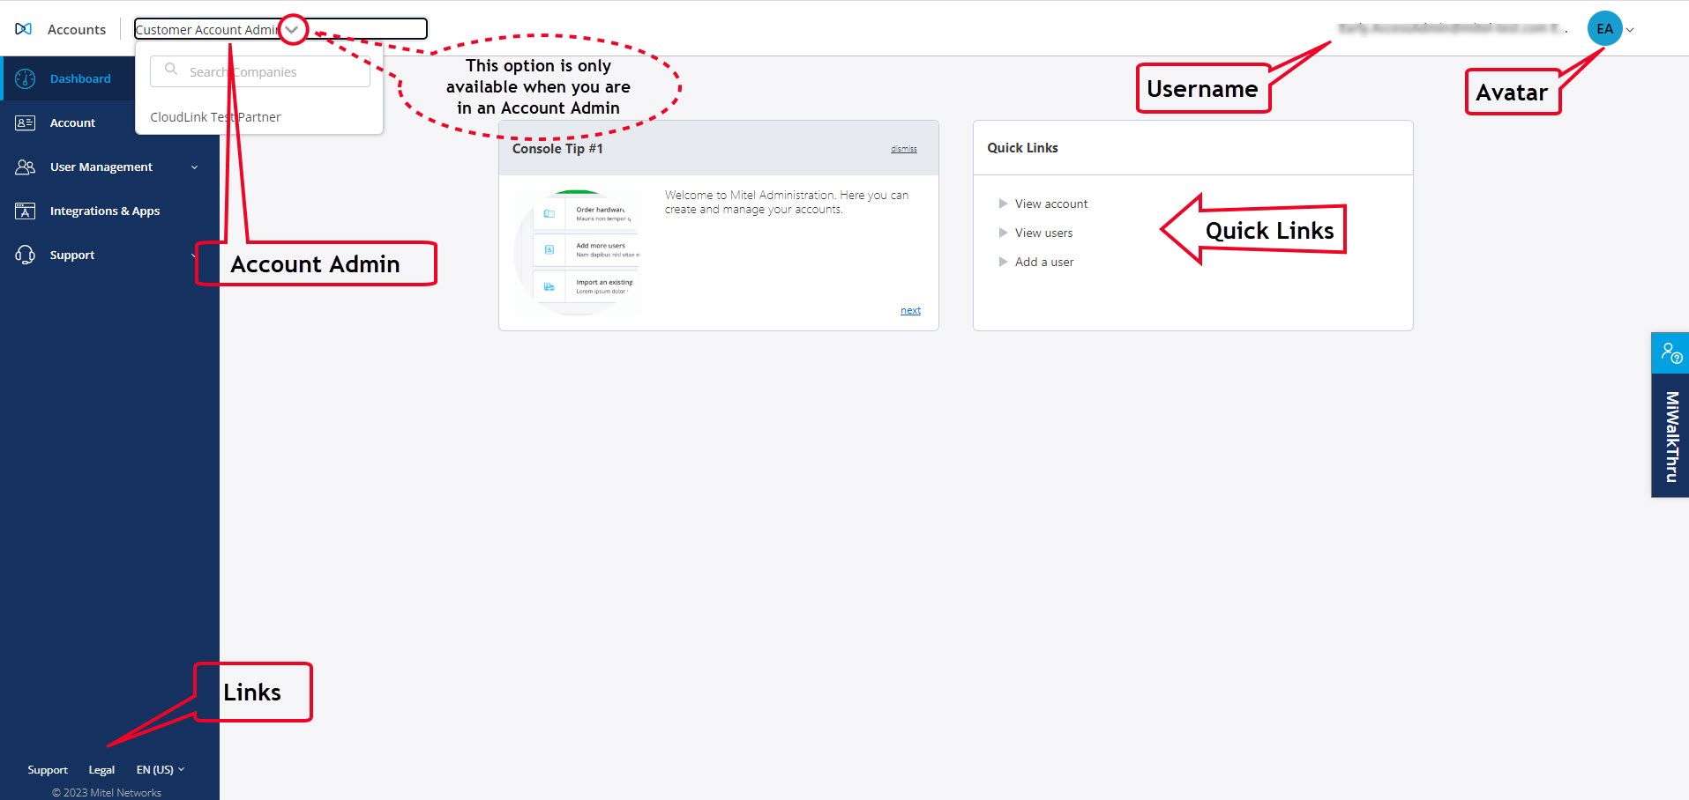Click the EA avatar circle
Viewport: 1689px width, 800px height.
tap(1605, 28)
